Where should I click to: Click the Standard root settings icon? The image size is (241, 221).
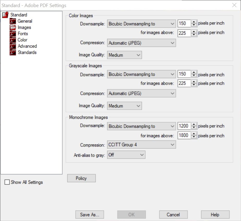(x=5, y=15)
